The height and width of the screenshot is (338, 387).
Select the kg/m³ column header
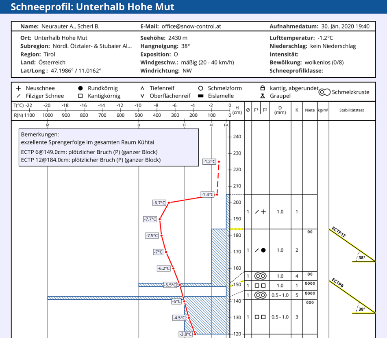click(323, 110)
